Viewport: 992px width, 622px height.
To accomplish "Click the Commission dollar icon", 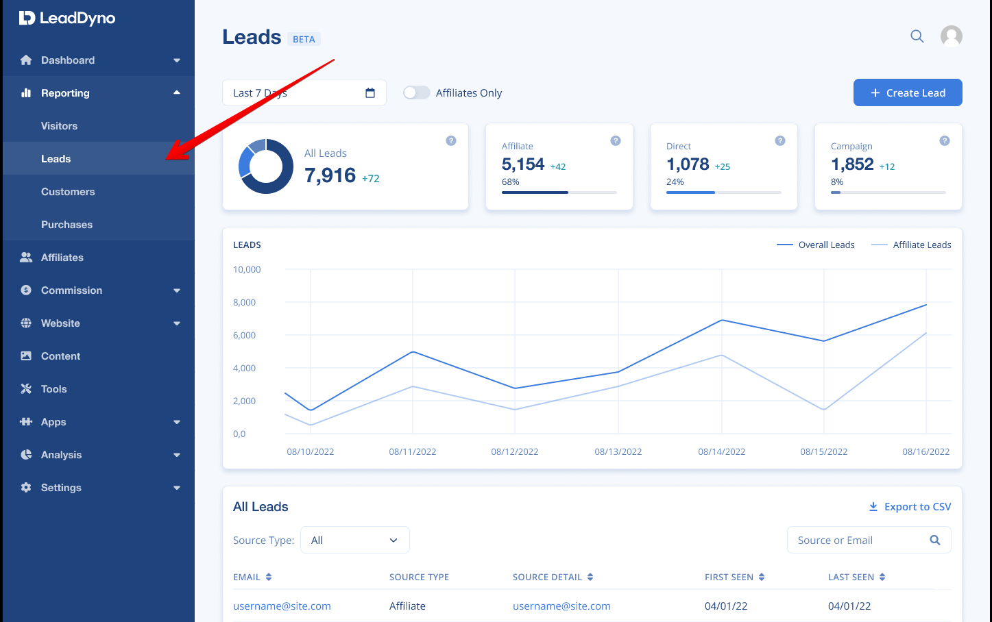I will (26, 290).
